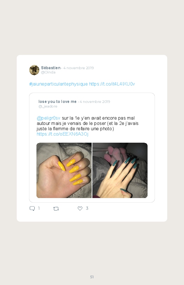Click the Sébastien display name
Screen dimensions: 184x285
pos(51,68)
